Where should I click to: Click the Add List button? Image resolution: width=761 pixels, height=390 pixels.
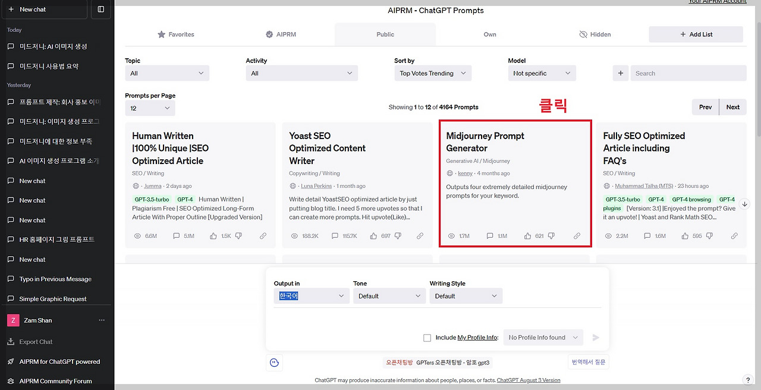[x=696, y=34]
